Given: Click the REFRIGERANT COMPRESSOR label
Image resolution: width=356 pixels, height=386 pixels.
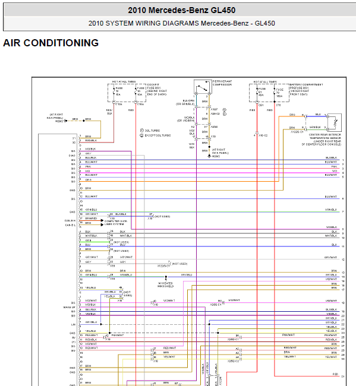Looking at the screenshot, I should tap(222, 83).
